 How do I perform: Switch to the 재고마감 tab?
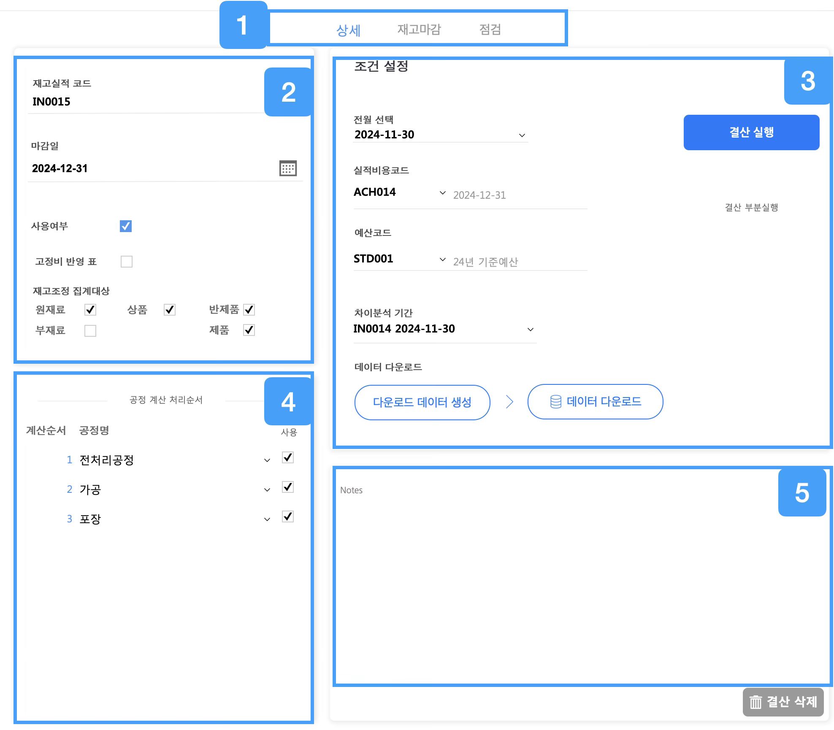click(x=419, y=30)
